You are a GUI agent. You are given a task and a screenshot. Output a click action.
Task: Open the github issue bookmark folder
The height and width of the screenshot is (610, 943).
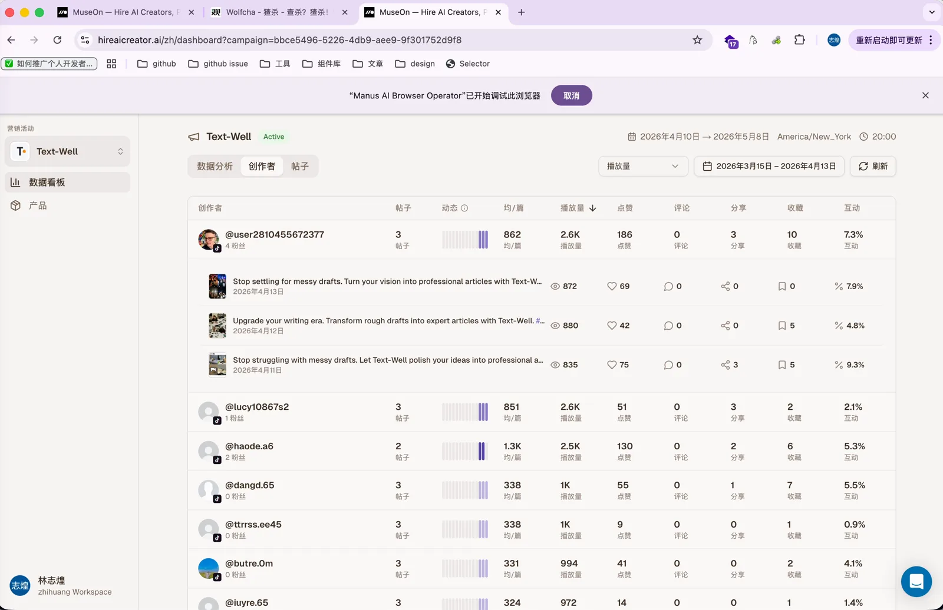coord(218,64)
